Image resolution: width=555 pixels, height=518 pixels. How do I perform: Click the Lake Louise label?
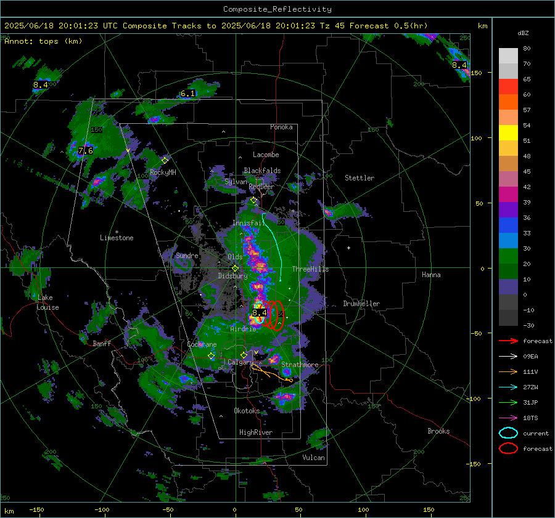(x=47, y=302)
